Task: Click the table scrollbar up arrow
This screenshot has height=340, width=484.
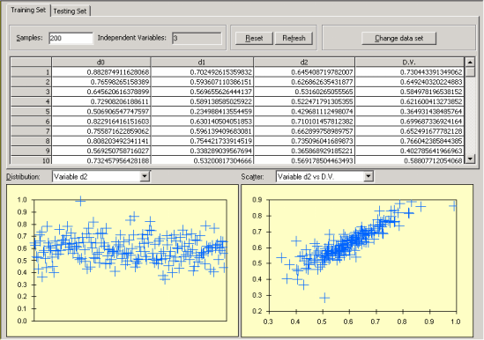Action: pos(470,62)
